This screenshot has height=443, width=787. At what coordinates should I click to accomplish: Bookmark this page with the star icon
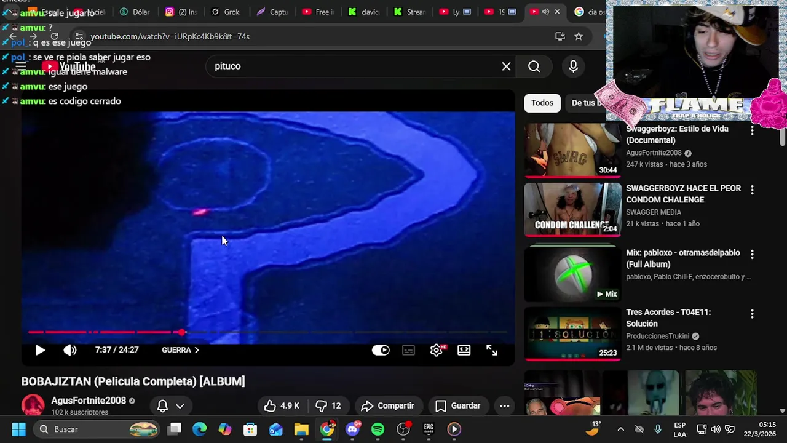pyautogui.click(x=579, y=36)
